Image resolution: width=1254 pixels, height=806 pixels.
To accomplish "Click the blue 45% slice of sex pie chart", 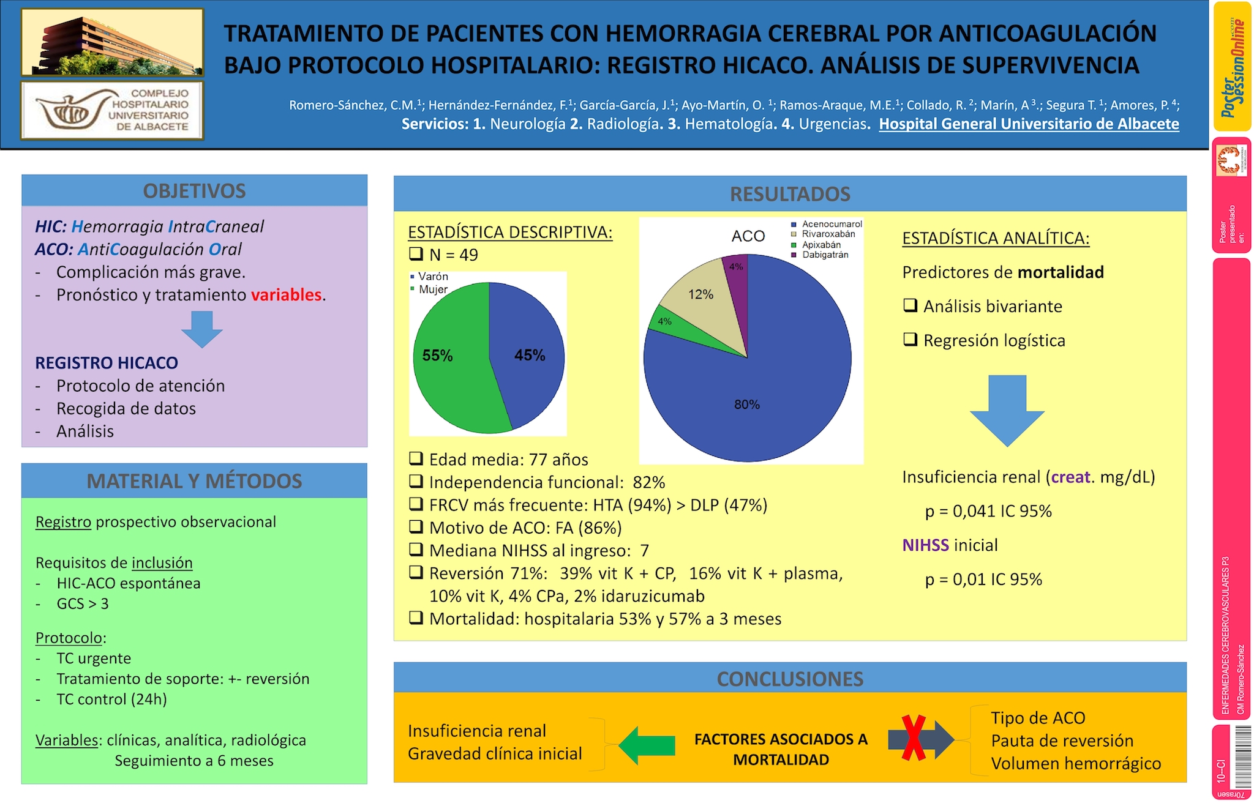I will pyautogui.click(x=527, y=355).
